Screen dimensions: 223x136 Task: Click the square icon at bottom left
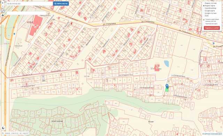(3, 128)
